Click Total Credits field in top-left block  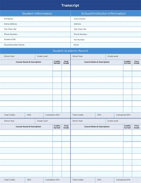[x=12, y=115]
